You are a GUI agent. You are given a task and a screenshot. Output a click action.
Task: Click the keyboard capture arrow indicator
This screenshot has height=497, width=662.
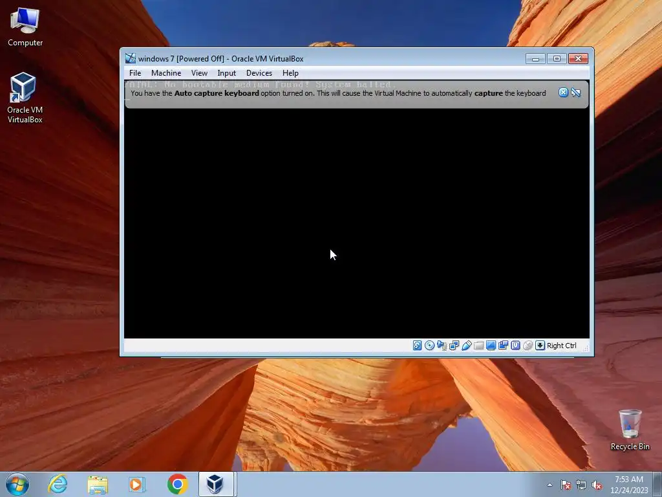(x=540, y=346)
